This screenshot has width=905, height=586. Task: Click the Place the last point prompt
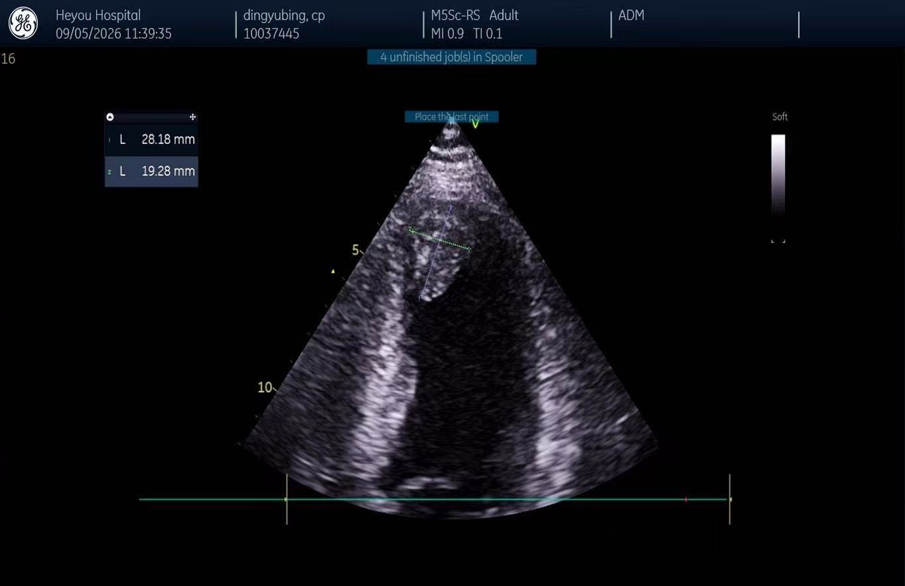click(x=452, y=117)
